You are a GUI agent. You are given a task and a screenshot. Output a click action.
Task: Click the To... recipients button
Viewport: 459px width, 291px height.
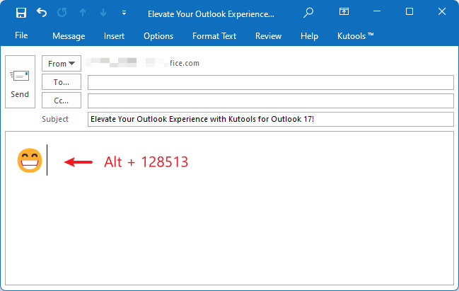(62, 82)
